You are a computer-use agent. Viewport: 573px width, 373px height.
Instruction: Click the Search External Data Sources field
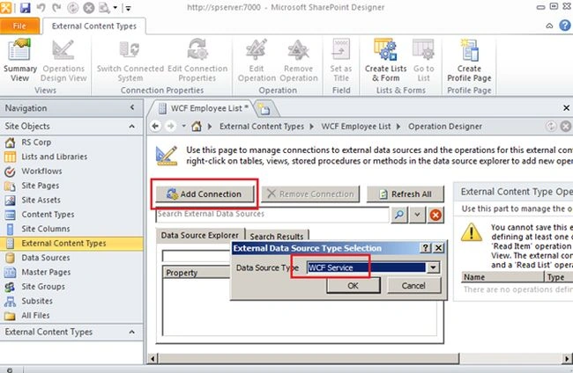tap(272, 215)
